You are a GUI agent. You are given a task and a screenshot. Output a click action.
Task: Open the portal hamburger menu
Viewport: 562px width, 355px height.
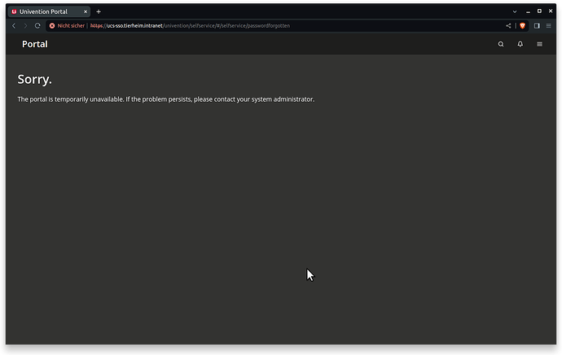click(x=539, y=44)
